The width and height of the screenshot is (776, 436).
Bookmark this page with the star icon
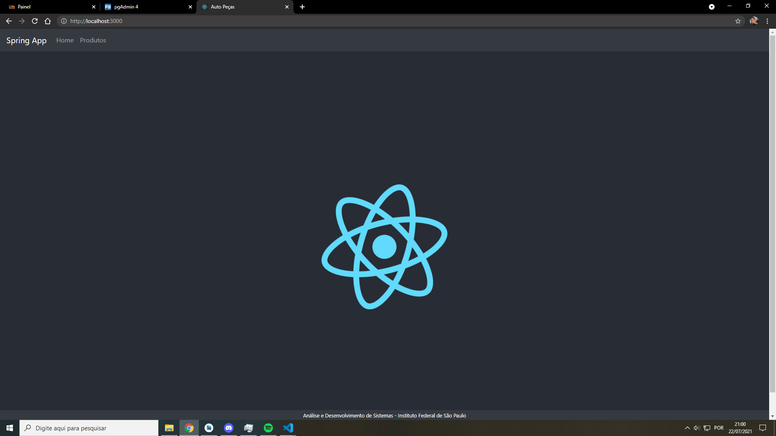click(x=738, y=21)
